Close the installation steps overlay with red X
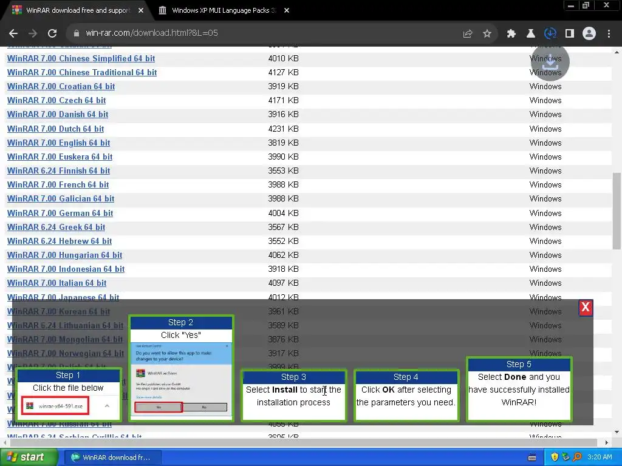Image resolution: width=622 pixels, height=466 pixels. coord(586,308)
